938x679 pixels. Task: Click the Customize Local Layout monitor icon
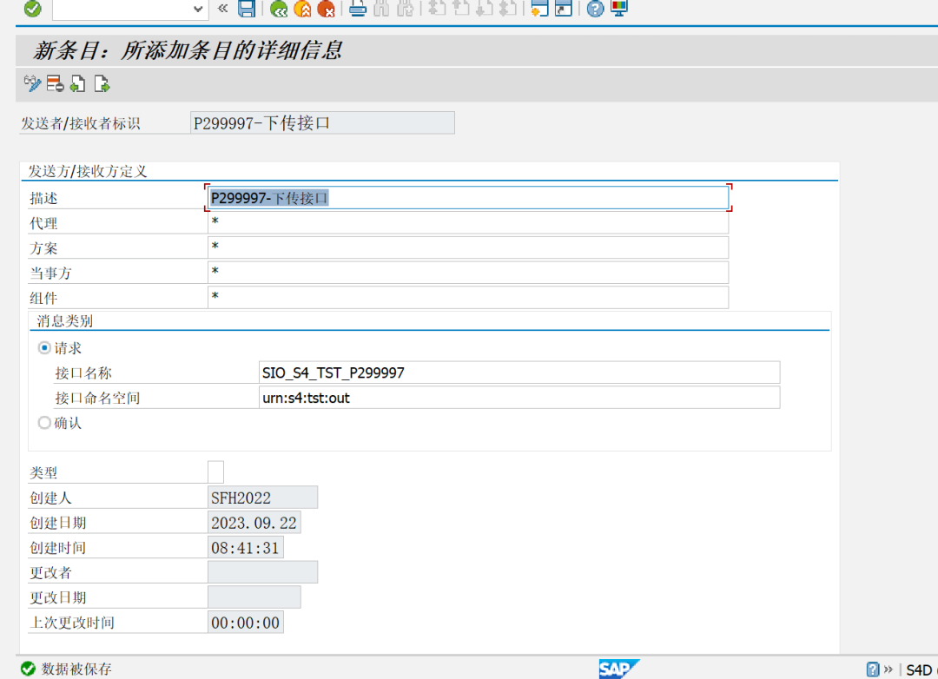pyautogui.click(x=619, y=9)
